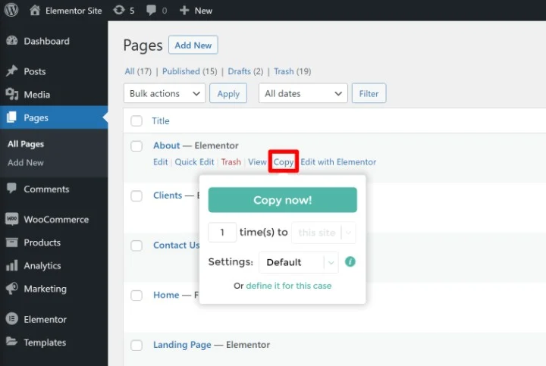Filter by Published (15) pages
Image resolution: width=546 pixels, height=366 pixels.
click(x=190, y=71)
